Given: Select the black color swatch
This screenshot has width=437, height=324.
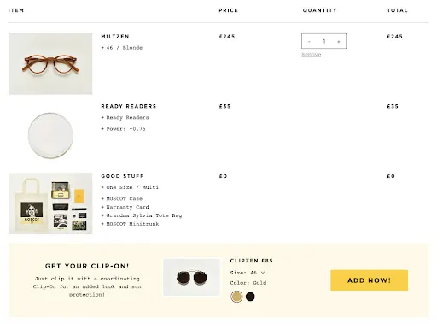Looking at the screenshot, I should click(x=250, y=297).
